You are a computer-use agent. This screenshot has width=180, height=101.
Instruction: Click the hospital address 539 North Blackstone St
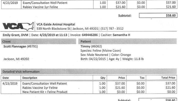click(x=53, y=28)
